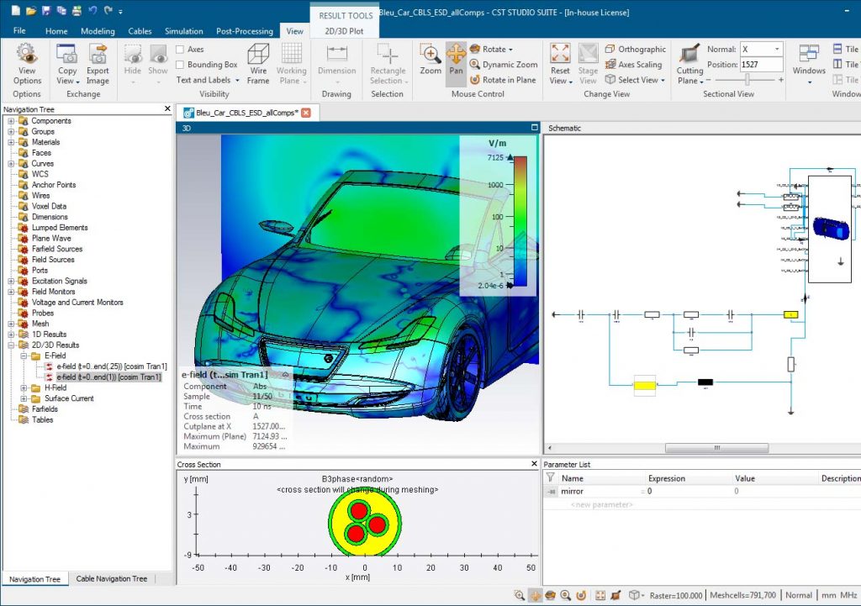Viewport: 861px width, 606px height.
Task: Click the car block in Schematic
Action: point(830,229)
